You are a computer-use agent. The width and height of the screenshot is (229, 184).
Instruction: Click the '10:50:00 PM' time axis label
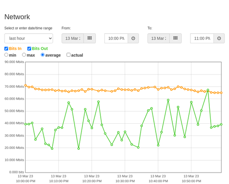[x=191, y=181]
